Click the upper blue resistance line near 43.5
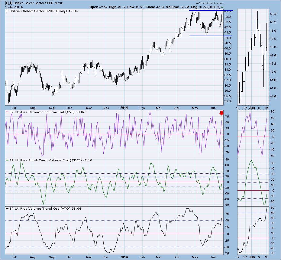Viewport: 281px width, 260px height. 211,11
